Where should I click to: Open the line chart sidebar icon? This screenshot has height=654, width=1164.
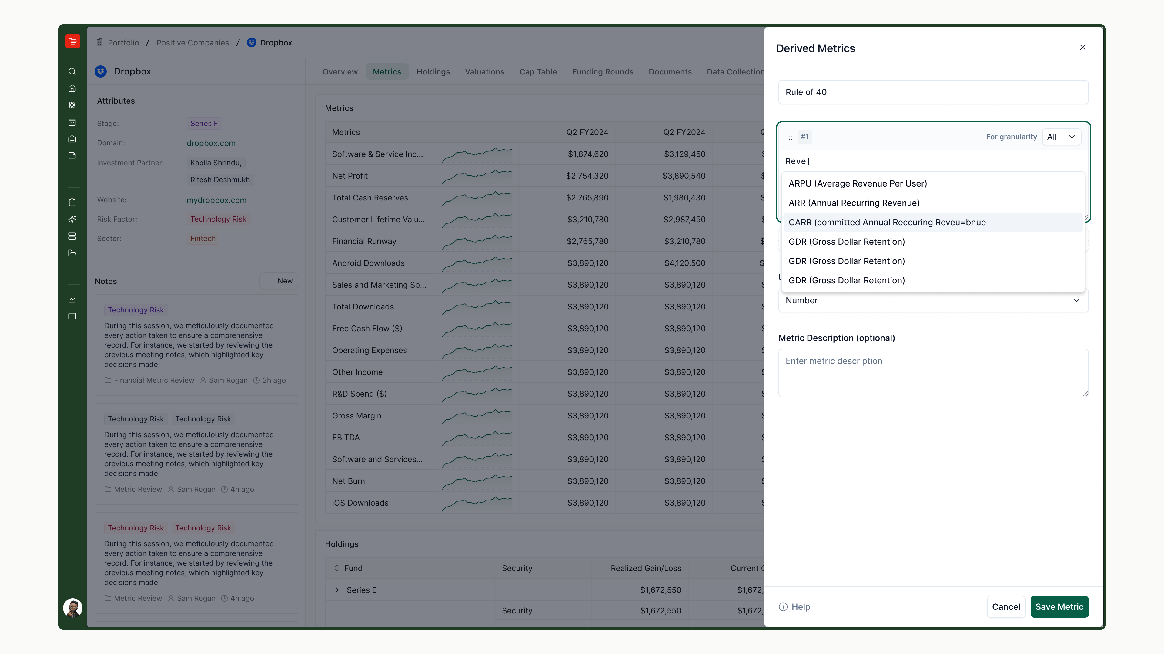click(x=72, y=299)
